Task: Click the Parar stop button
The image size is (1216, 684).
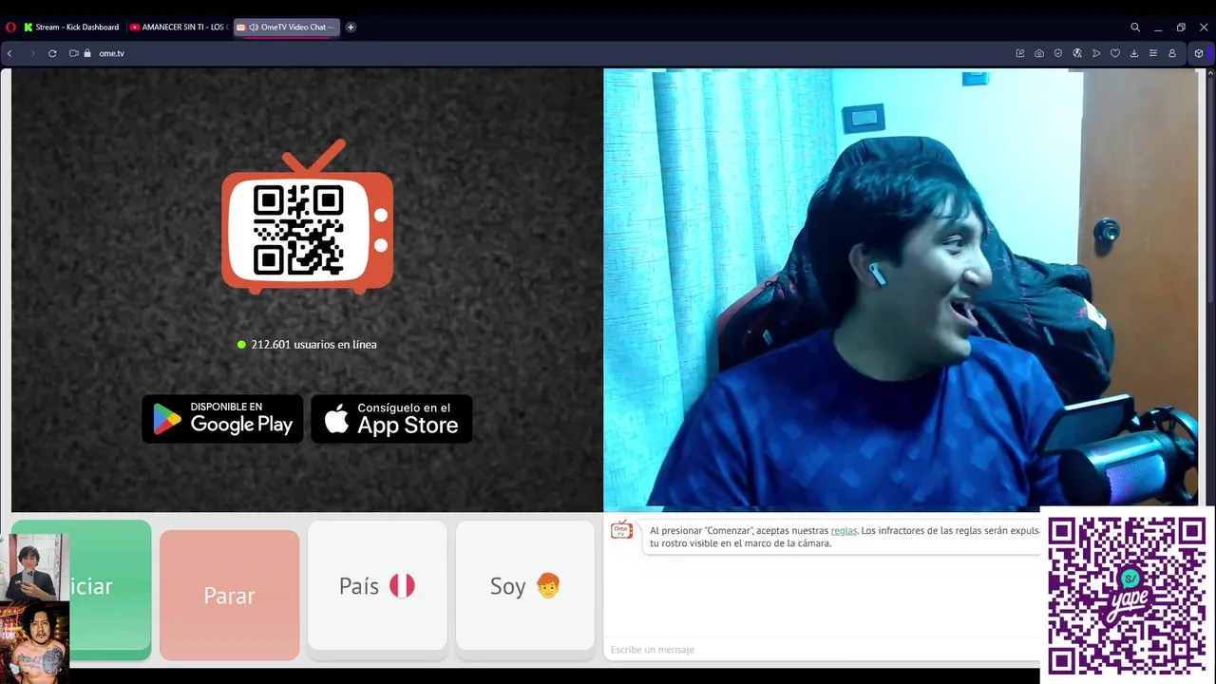Action: point(229,595)
